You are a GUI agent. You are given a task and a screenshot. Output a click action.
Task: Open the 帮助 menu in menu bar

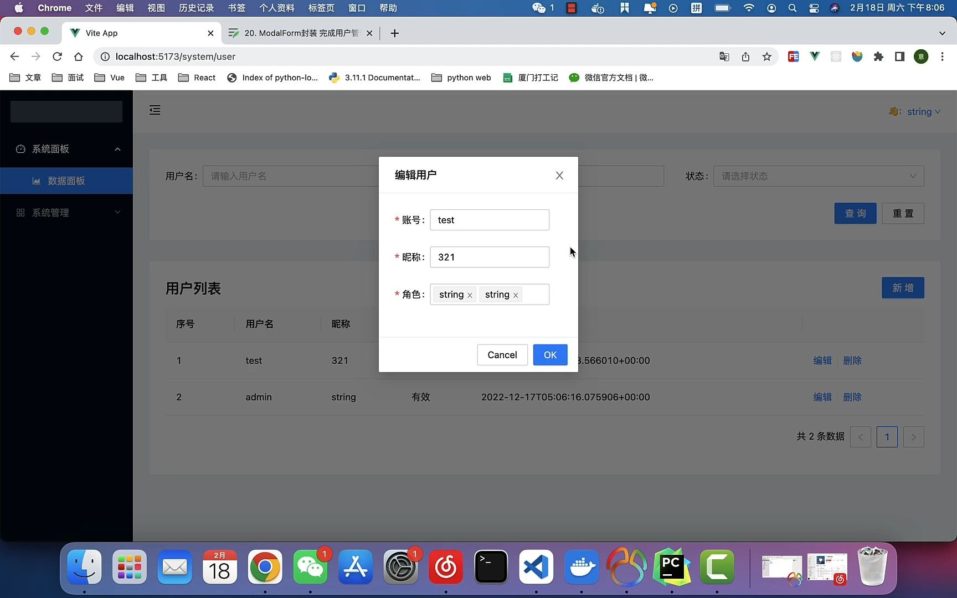[x=388, y=8]
